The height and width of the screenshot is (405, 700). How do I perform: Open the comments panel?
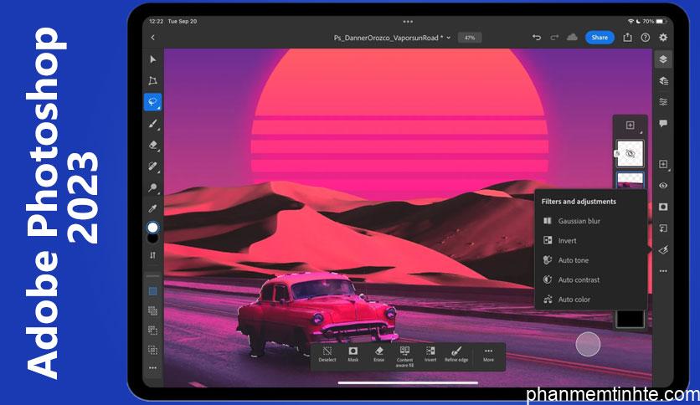[663, 123]
